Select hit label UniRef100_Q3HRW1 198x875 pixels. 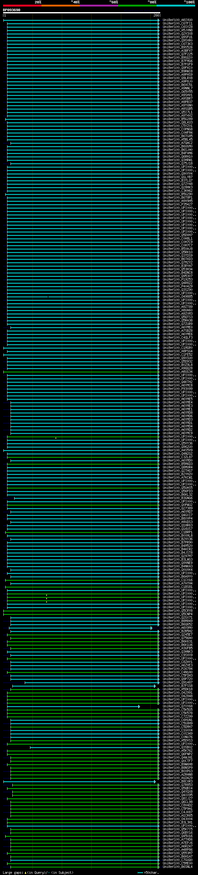click(x=178, y=160)
